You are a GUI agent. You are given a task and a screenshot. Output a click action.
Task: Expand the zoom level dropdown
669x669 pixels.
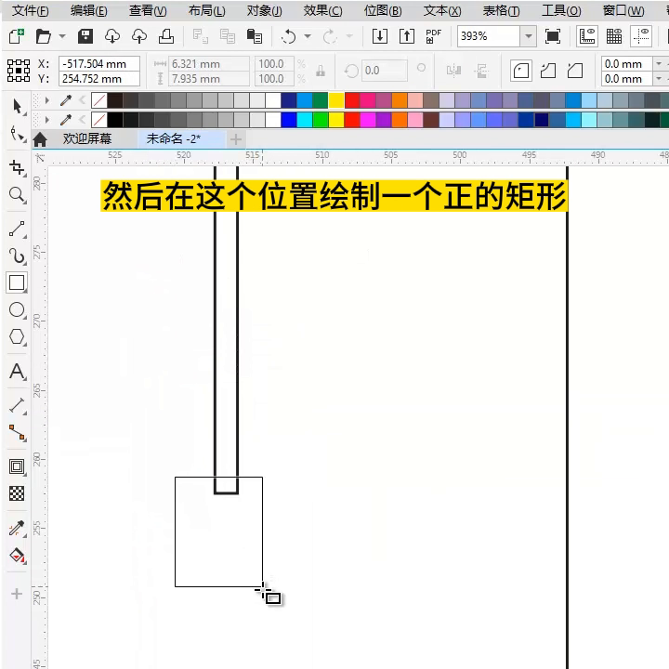click(528, 36)
